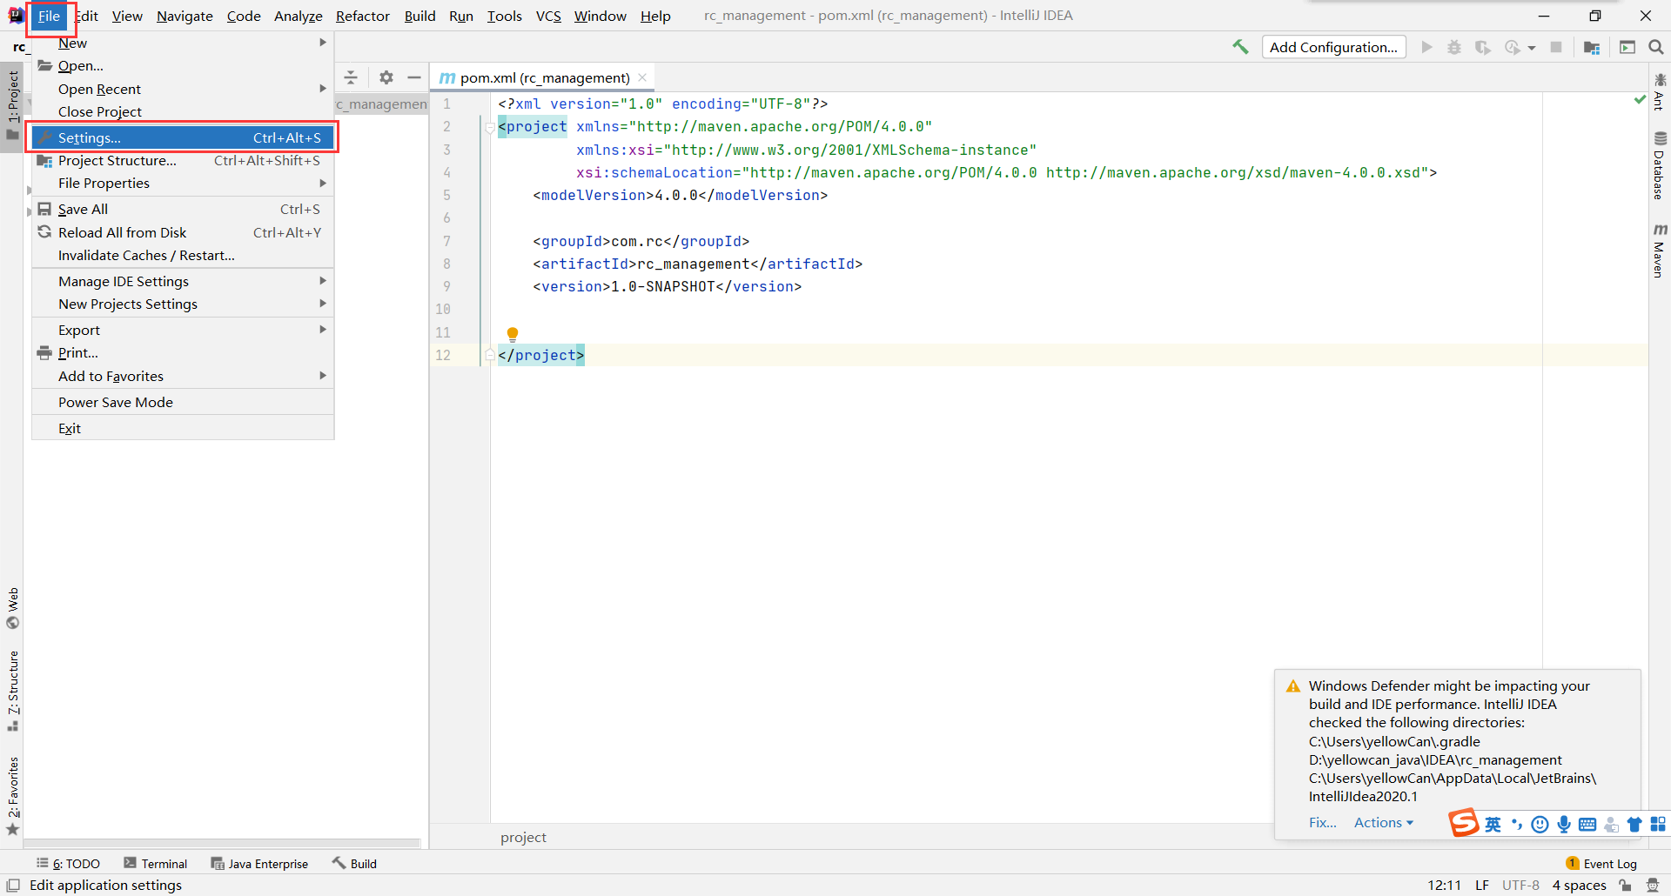Open the Database tool window

[1660, 165]
